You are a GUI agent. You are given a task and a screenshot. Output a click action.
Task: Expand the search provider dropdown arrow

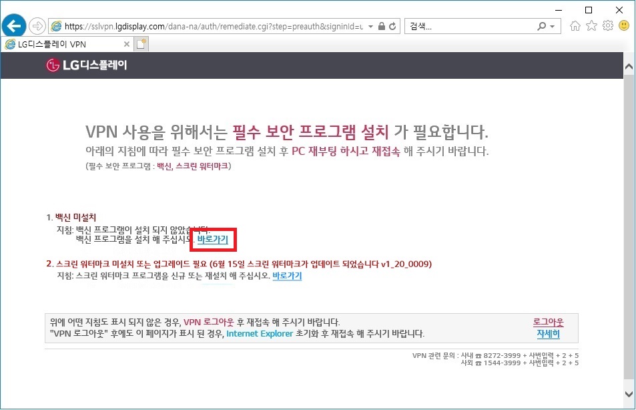pos(552,27)
